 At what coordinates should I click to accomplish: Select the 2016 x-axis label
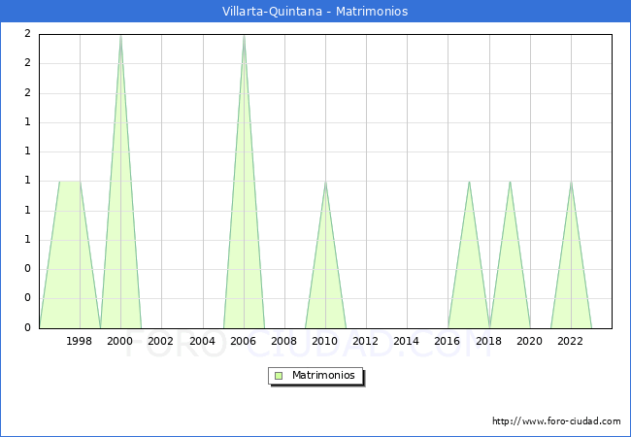click(x=448, y=341)
